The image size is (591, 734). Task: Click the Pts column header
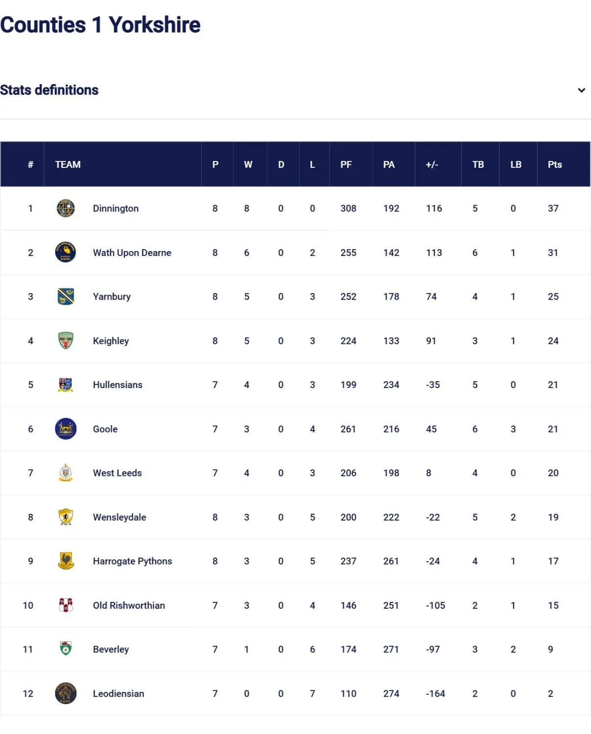[554, 164]
